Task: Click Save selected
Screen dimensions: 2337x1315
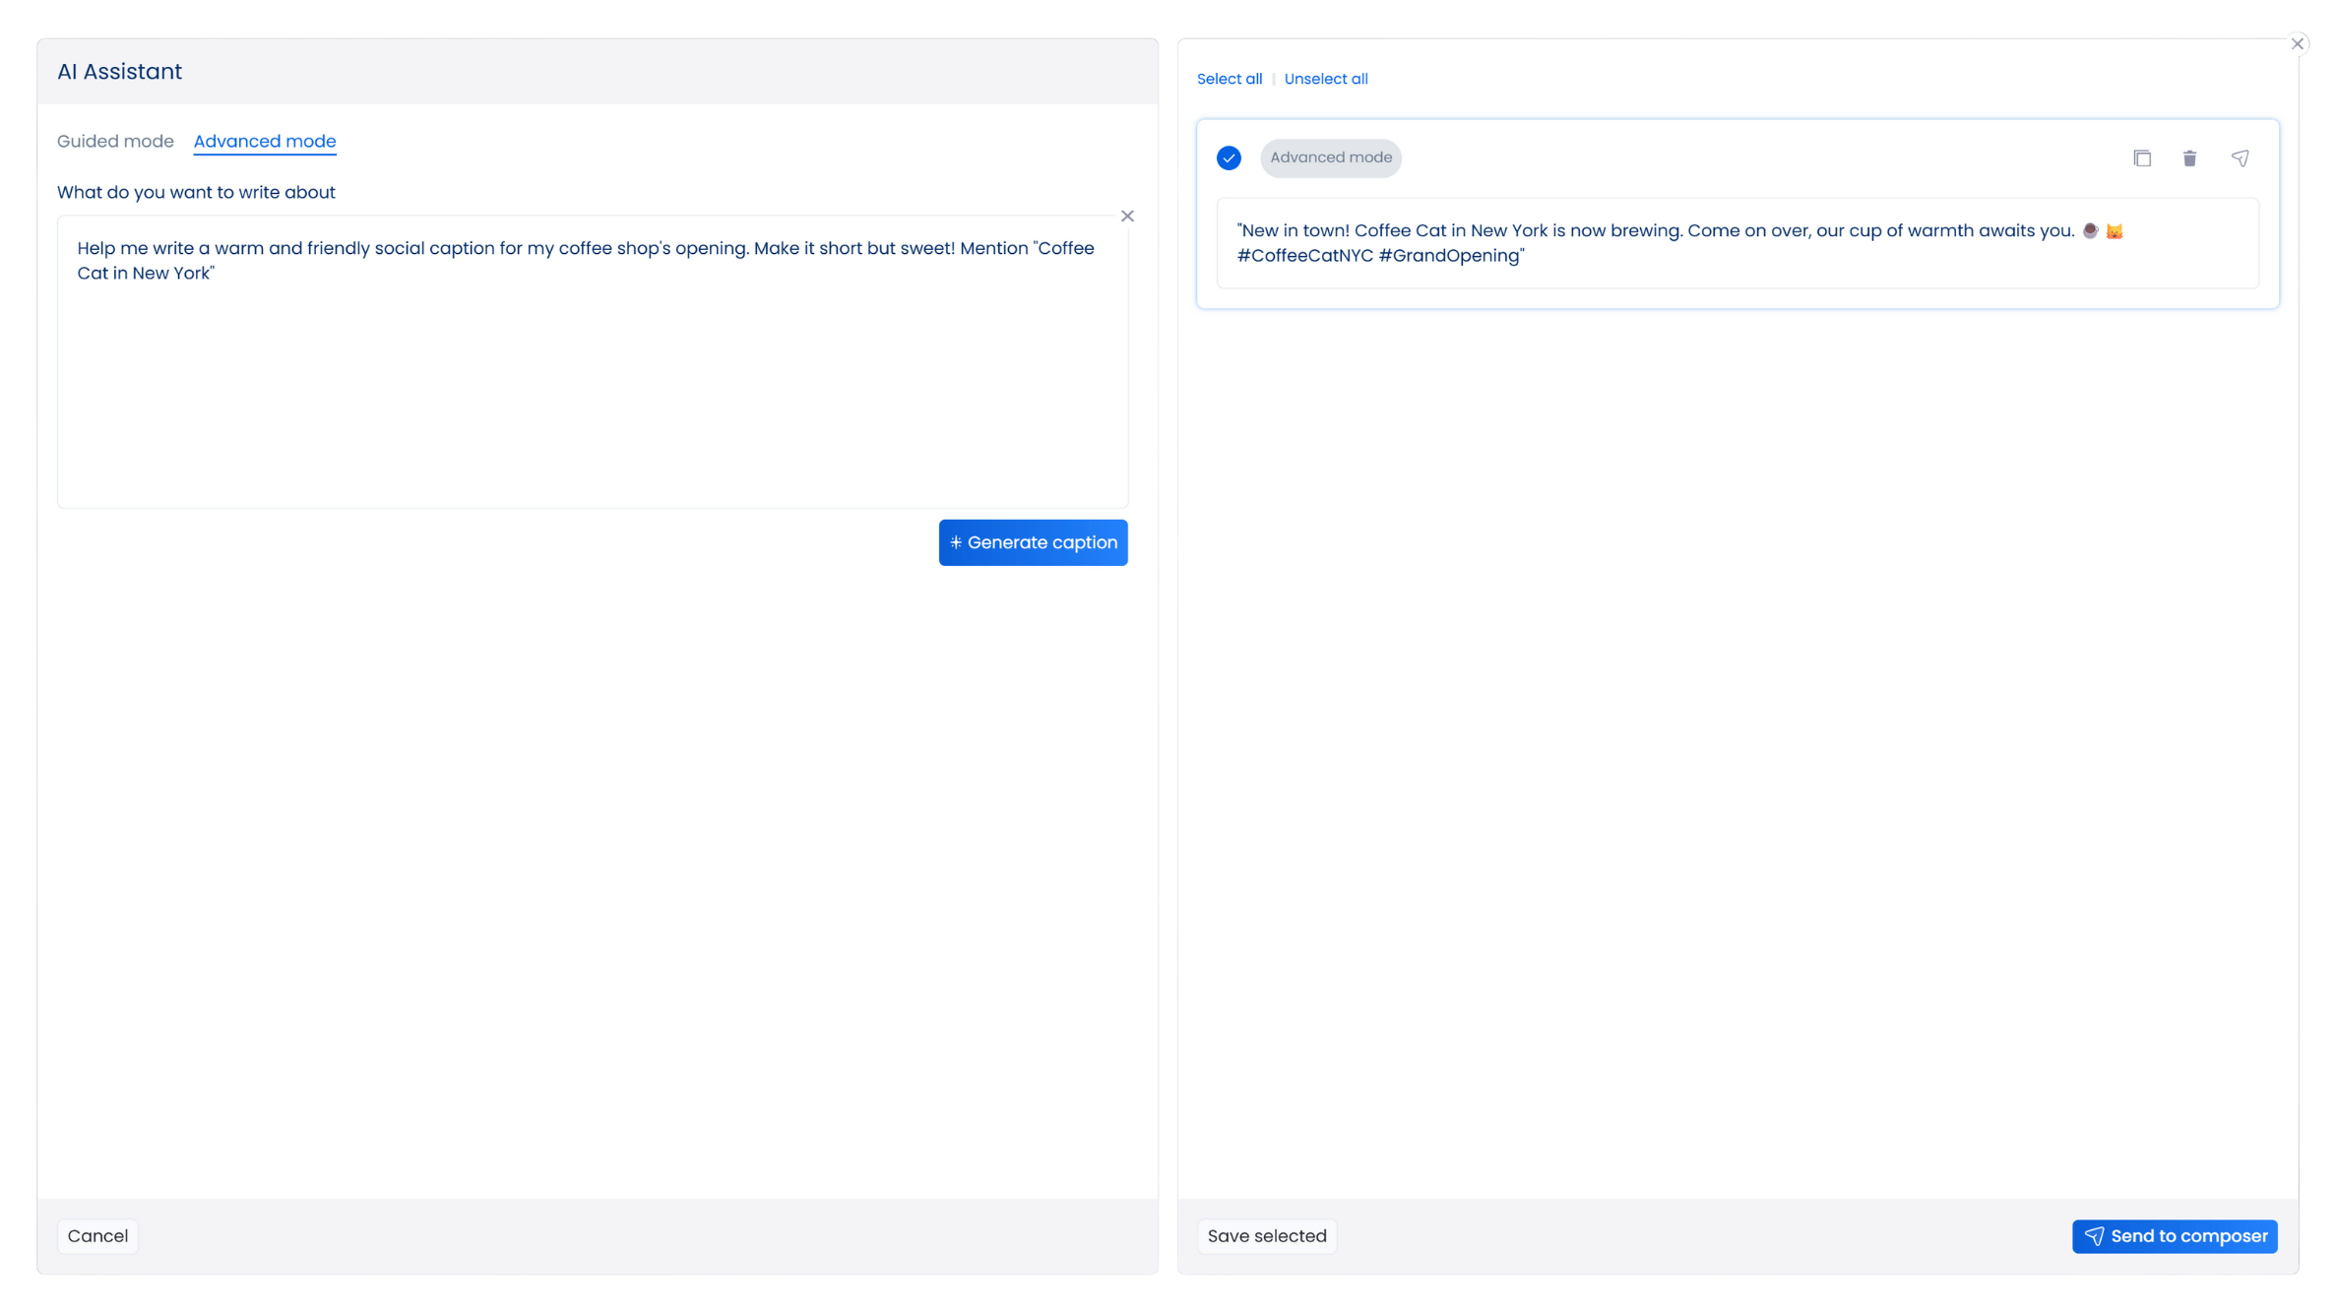Action: tap(1266, 1236)
